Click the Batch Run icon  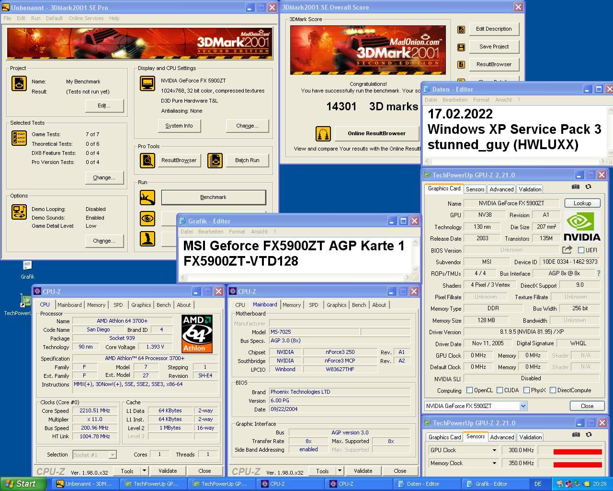pyautogui.click(x=215, y=160)
